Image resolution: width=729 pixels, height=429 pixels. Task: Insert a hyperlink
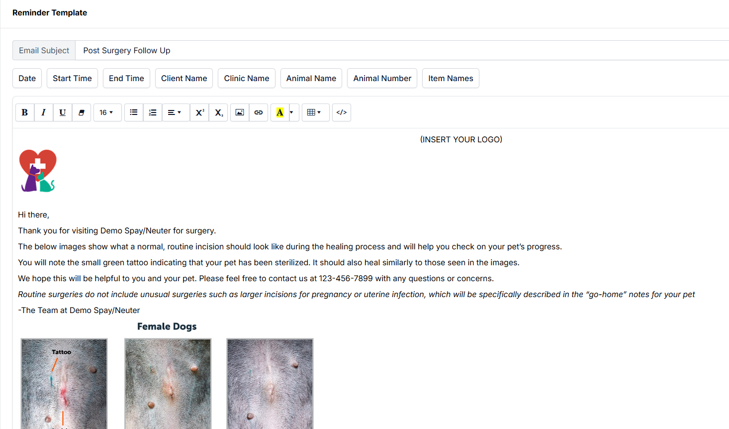(x=259, y=112)
